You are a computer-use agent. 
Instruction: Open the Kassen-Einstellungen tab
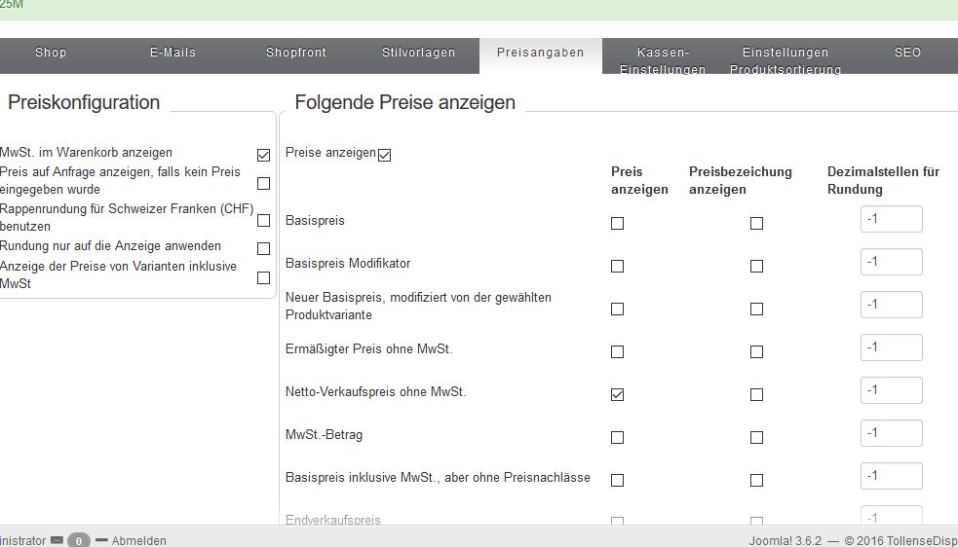click(663, 60)
